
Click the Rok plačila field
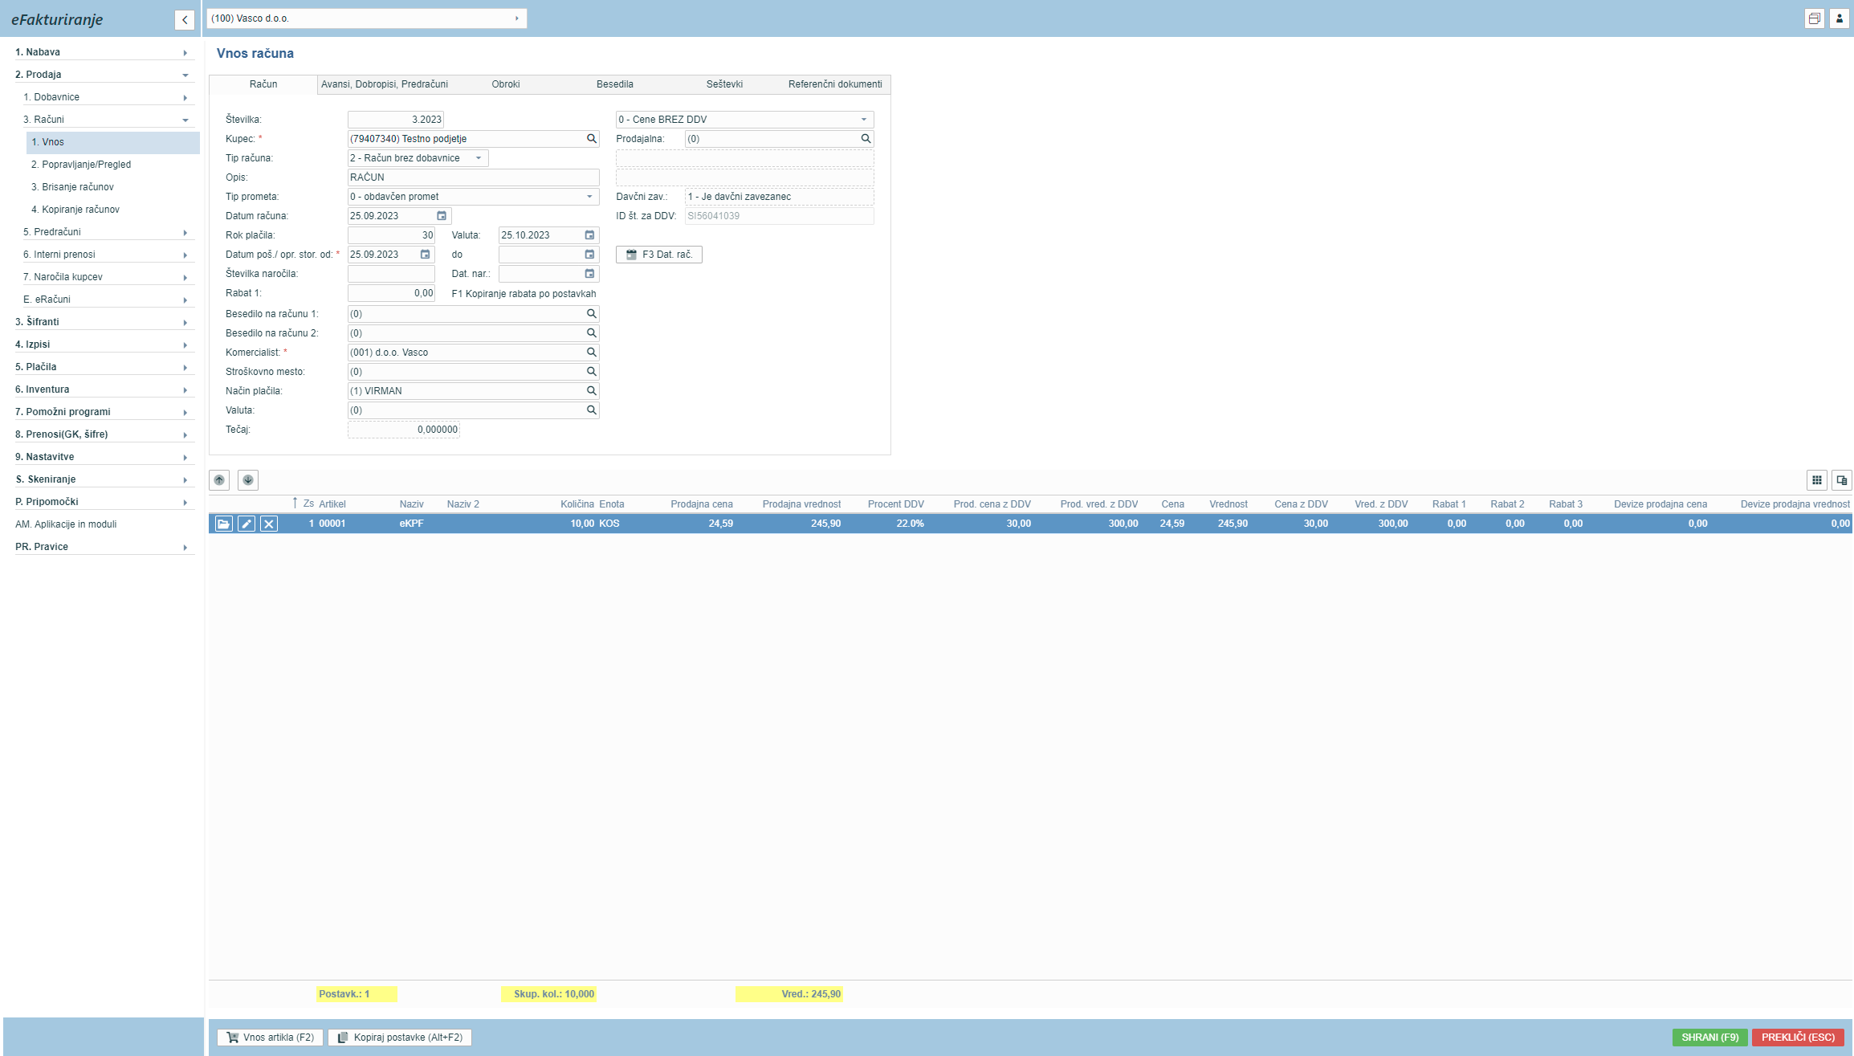391,235
